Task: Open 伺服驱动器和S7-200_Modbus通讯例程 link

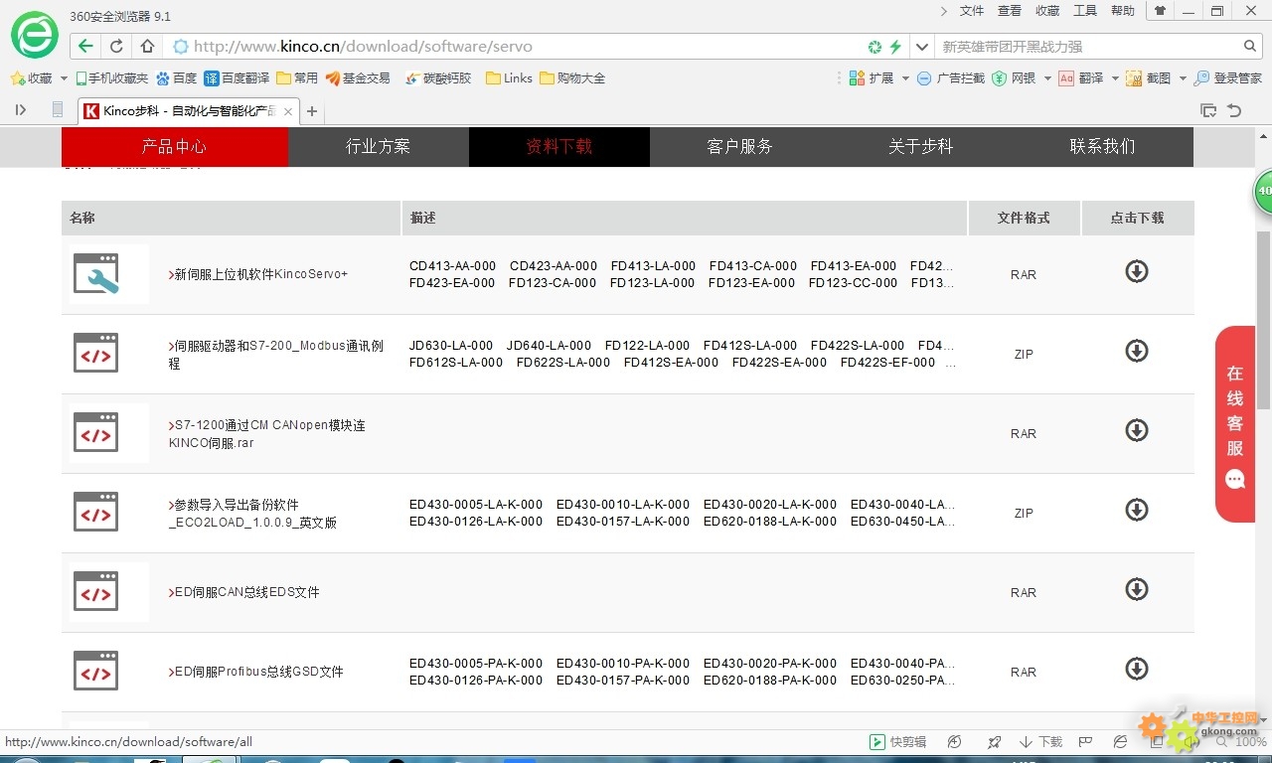Action: click(276, 355)
